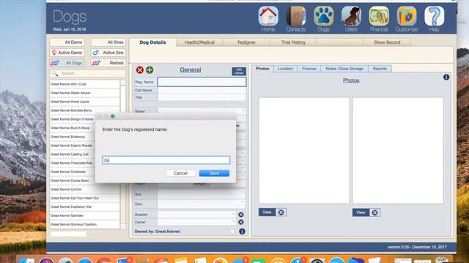Switch to the Health/Medical tab
Screen dimensions: 469x263
pos(199,42)
